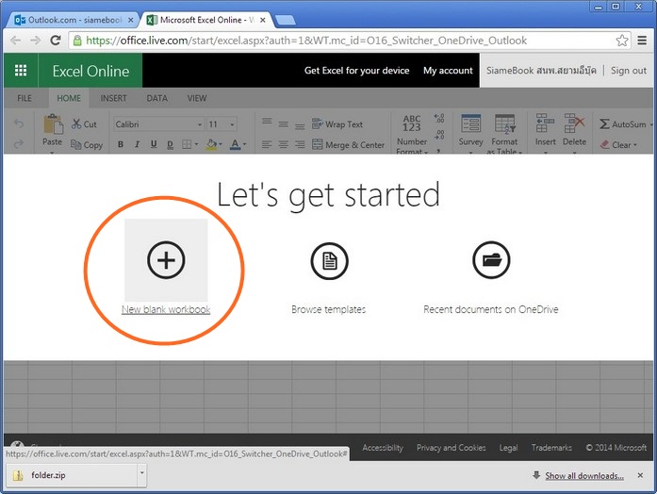Click the Bottom Align icon
This screenshot has width=657, height=494.
coord(300,126)
